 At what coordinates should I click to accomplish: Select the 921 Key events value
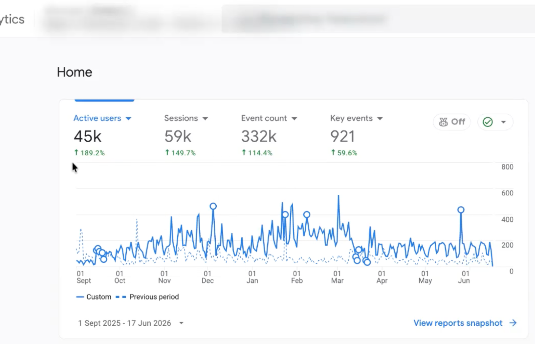pos(342,136)
